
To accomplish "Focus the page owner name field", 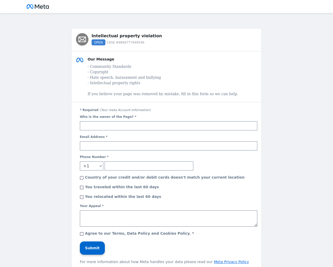I will 169,126.
